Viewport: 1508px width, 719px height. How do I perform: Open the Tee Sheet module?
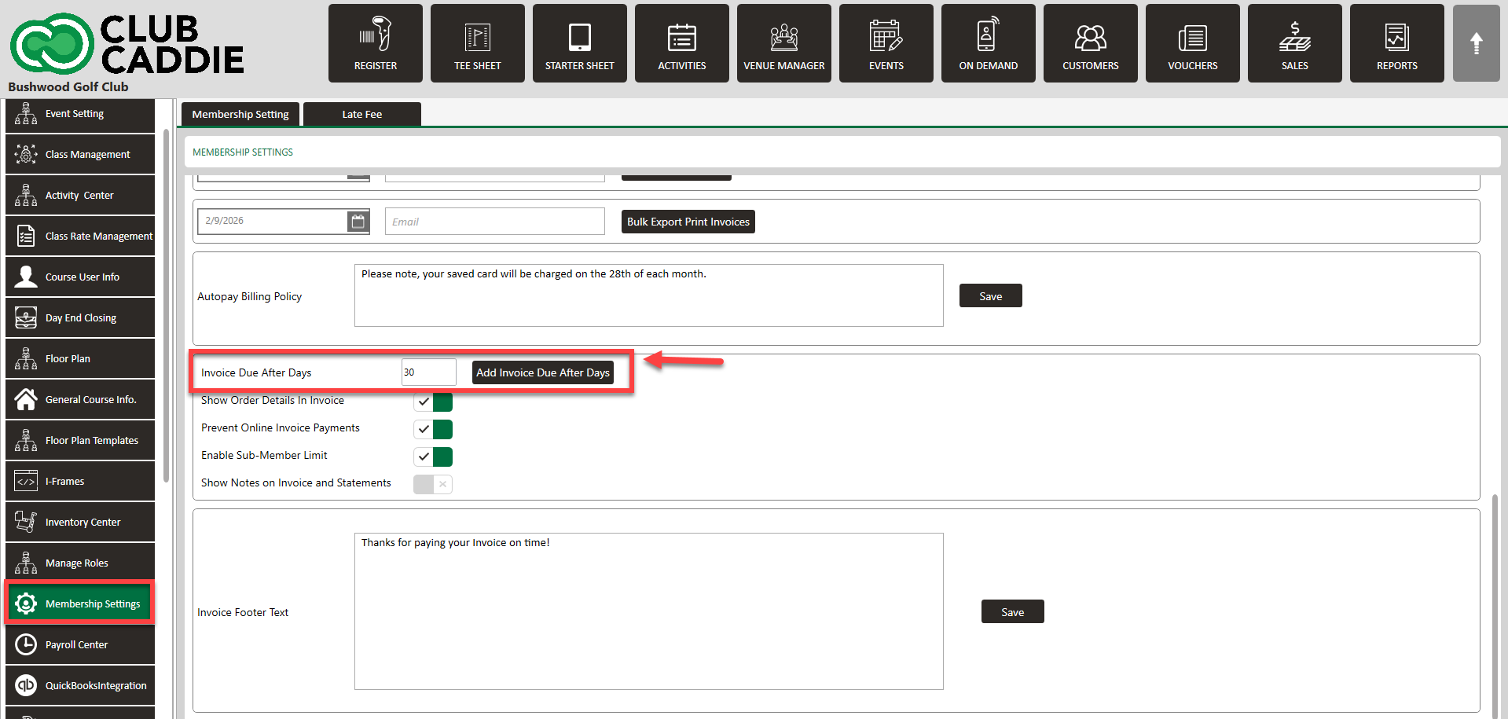(x=477, y=43)
